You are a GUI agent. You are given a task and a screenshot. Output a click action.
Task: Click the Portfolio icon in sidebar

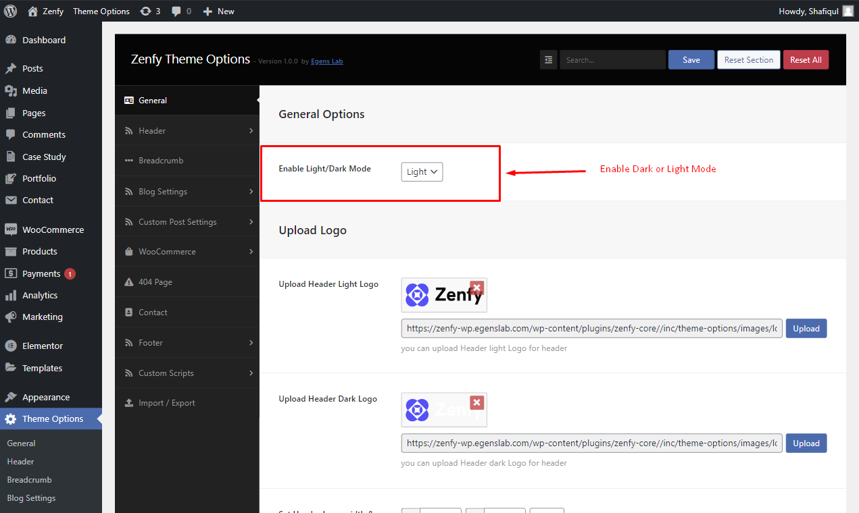tap(10, 178)
